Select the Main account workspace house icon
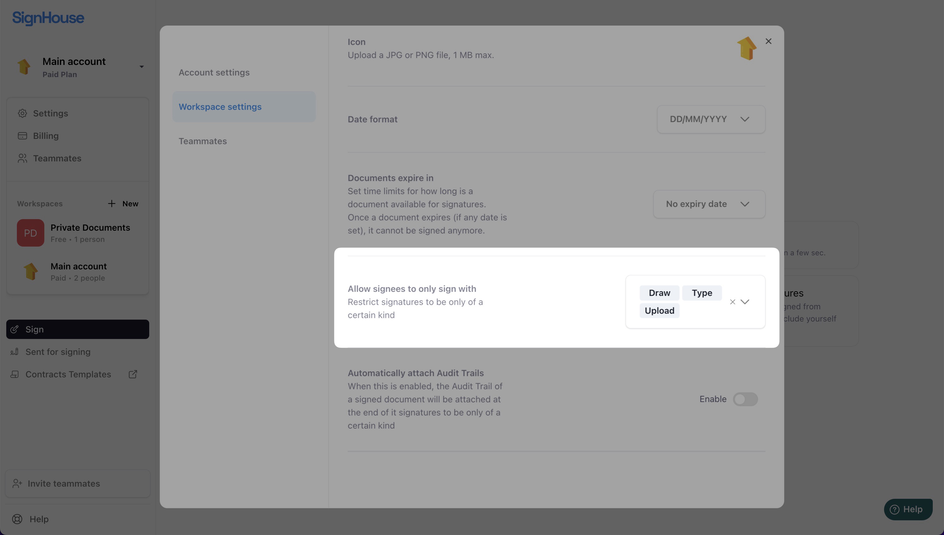This screenshot has width=944, height=535. (31, 272)
